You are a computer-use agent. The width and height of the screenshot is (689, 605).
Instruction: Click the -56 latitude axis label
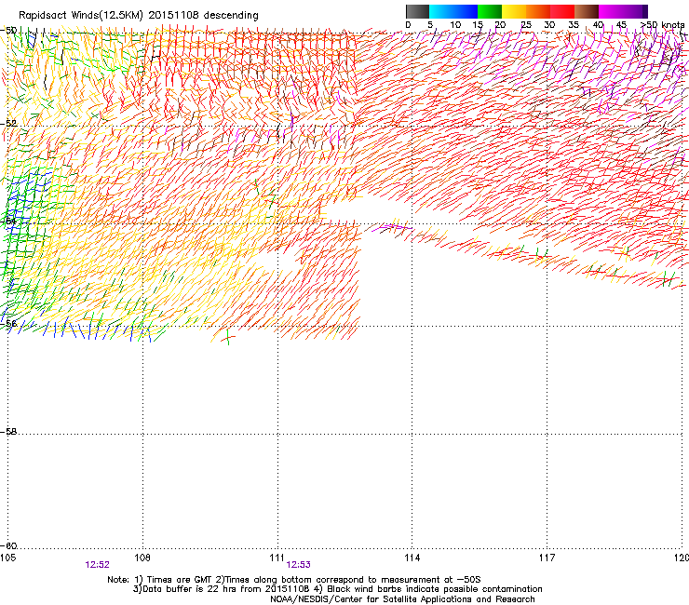coord(8,323)
